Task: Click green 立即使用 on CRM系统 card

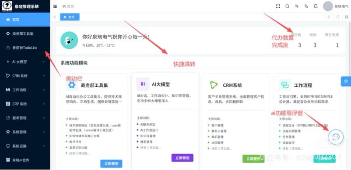Action: pyautogui.click(x=253, y=159)
